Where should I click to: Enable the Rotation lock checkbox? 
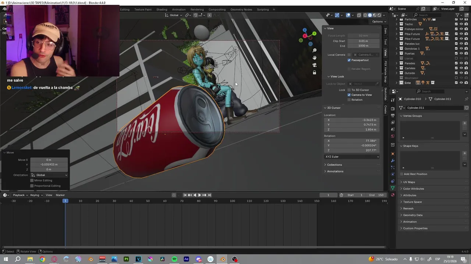click(x=349, y=100)
